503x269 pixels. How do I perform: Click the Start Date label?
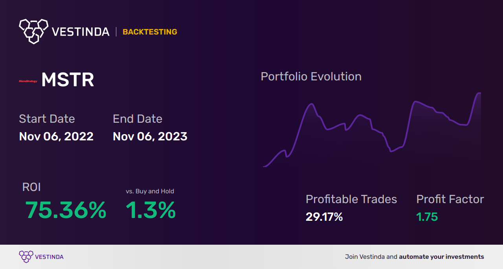coord(47,119)
